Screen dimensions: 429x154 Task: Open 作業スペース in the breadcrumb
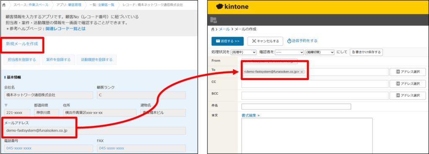coord(38,5)
